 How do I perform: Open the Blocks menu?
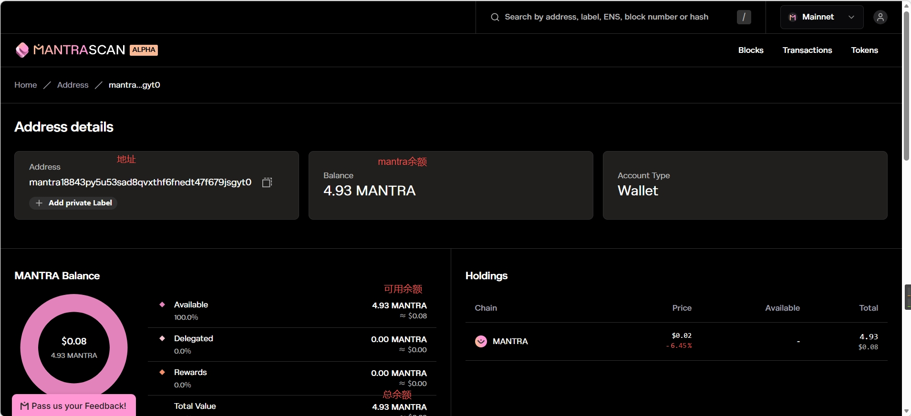click(x=751, y=50)
